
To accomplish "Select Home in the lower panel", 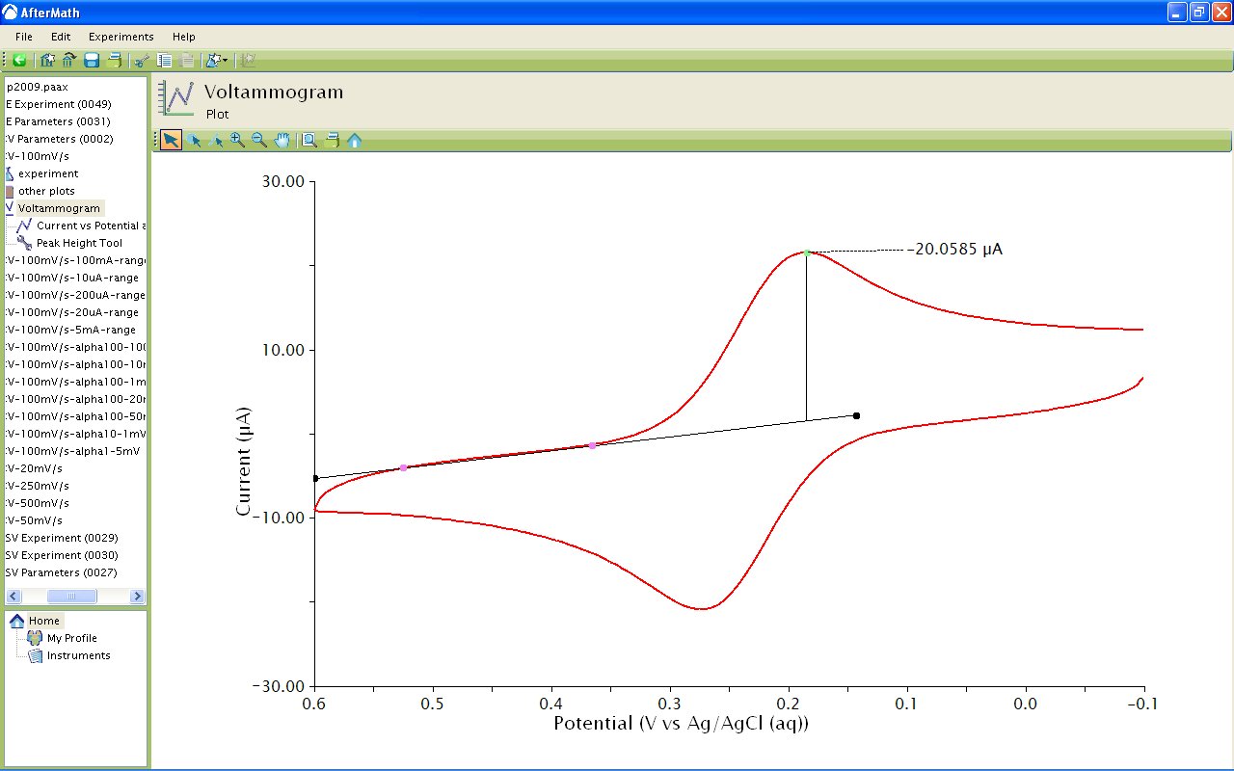I will point(44,621).
